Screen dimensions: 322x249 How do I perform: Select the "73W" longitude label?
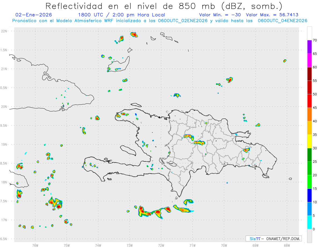(130, 245)
